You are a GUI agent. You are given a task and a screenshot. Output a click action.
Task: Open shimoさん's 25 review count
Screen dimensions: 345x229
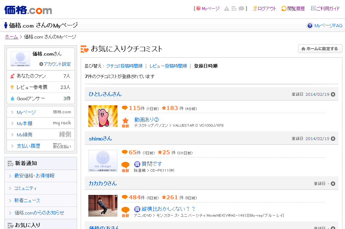tap(167, 152)
